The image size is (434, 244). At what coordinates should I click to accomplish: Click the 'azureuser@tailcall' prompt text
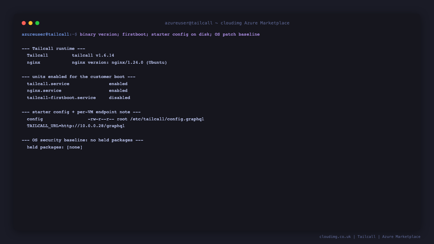(45, 35)
